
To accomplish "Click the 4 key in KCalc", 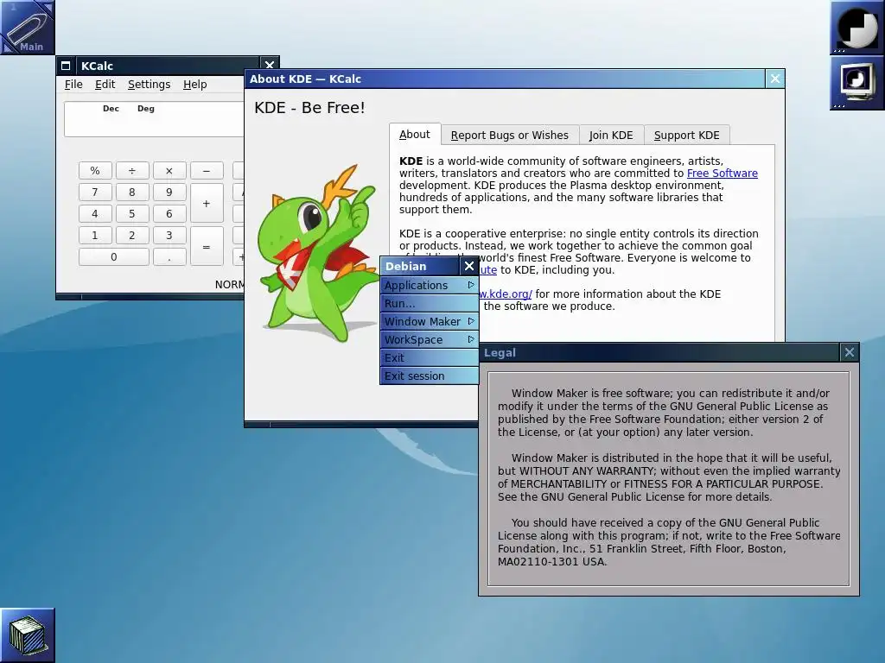I will point(95,214).
